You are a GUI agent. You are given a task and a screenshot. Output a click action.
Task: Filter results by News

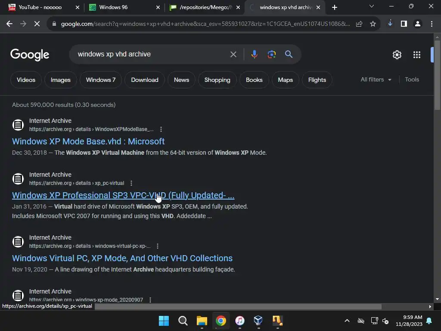(181, 80)
